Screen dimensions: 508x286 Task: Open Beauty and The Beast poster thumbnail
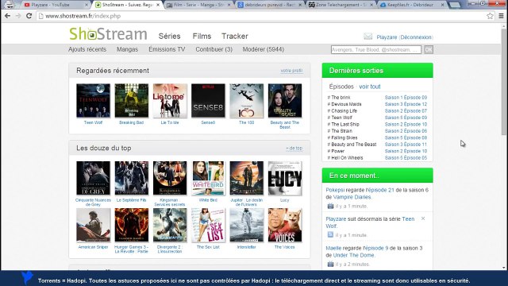285,101
